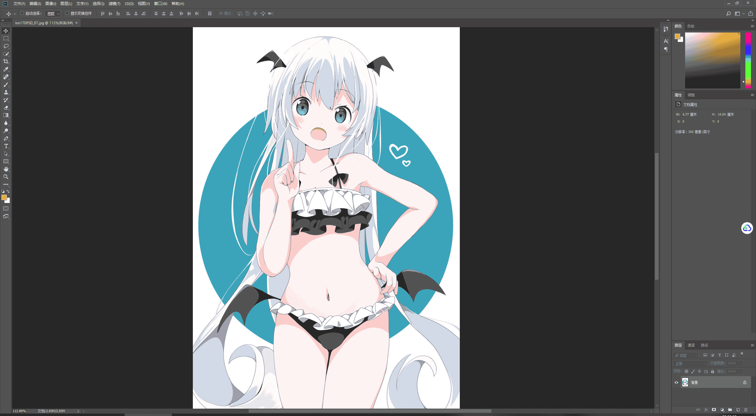Select the Move tool
The height and width of the screenshot is (416, 756).
(x=6, y=31)
